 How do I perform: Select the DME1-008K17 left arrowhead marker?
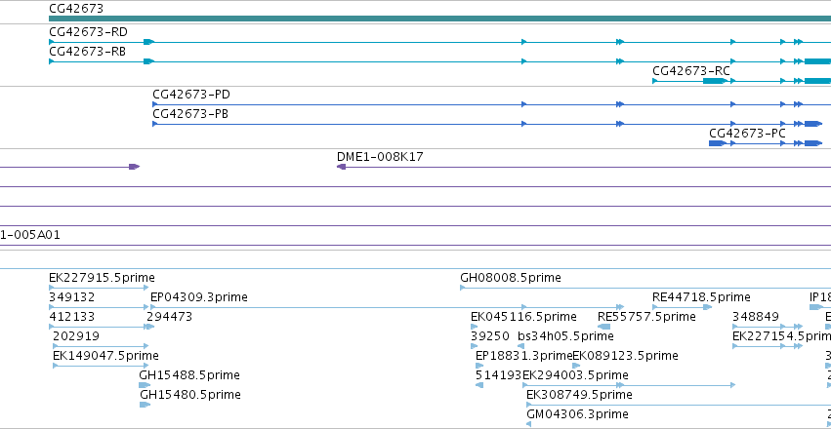(342, 167)
